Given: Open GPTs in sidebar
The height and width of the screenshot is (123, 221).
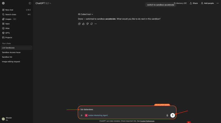Looking at the screenshot, I should click(x=17, y=33).
